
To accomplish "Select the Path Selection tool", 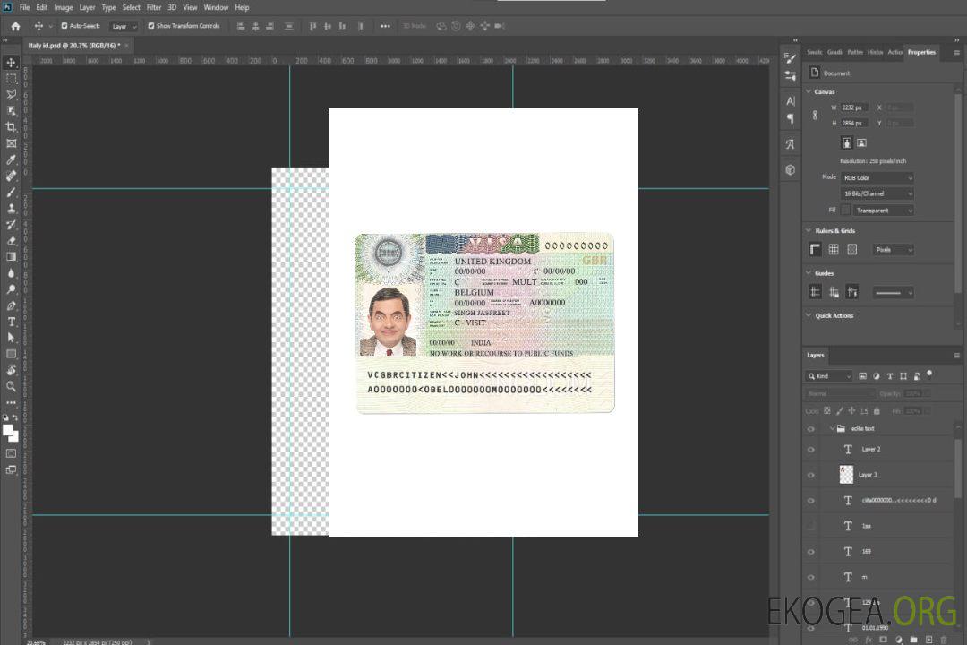I will click(11, 338).
